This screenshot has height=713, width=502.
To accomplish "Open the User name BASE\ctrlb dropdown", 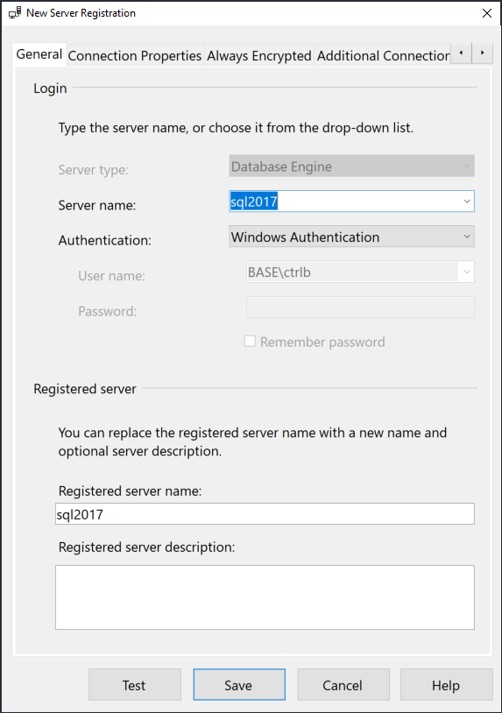I will (x=360, y=272).
